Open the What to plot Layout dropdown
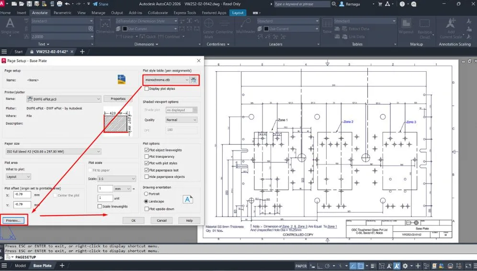477x271 pixels. coord(18,177)
